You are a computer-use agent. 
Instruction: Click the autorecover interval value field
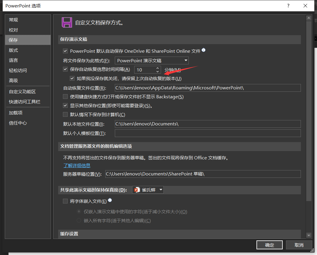[x=145, y=70]
